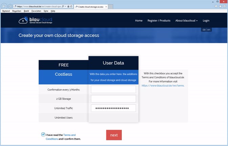Viewport: 228px width, 146px height.
Task: Click the Login link
Action: click(x=206, y=21)
